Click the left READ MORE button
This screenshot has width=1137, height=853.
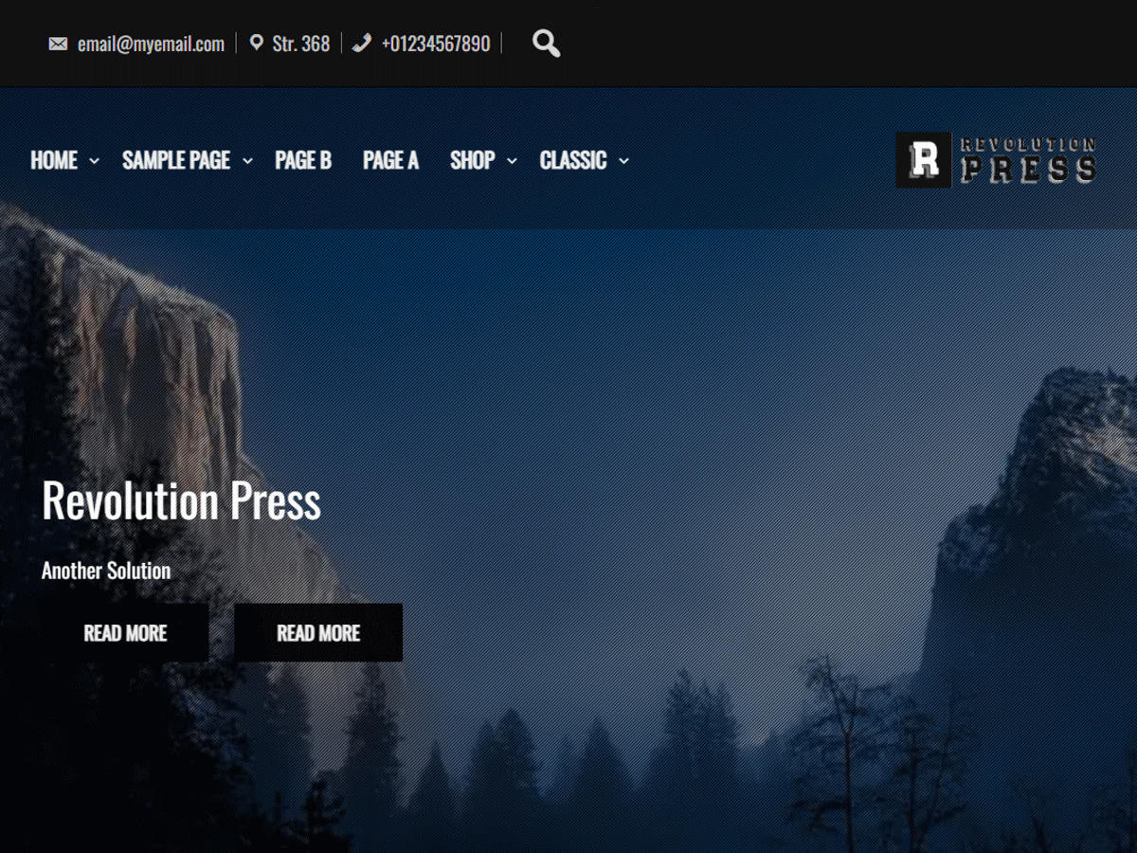pos(126,632)
